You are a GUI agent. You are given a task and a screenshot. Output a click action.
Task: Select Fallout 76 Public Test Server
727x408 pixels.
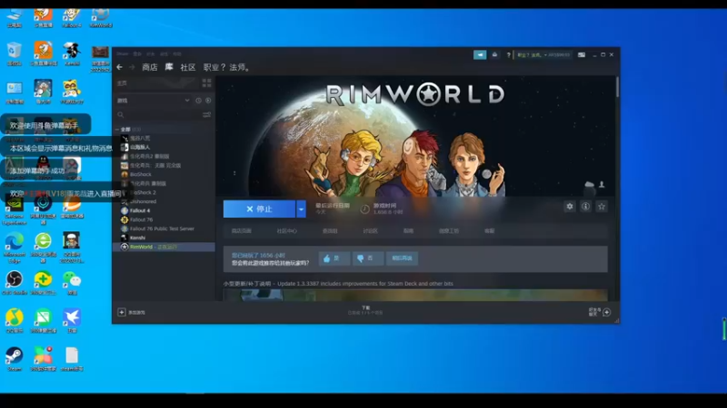[162, 228]
